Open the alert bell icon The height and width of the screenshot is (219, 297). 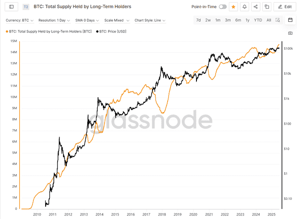click(244, 7)
